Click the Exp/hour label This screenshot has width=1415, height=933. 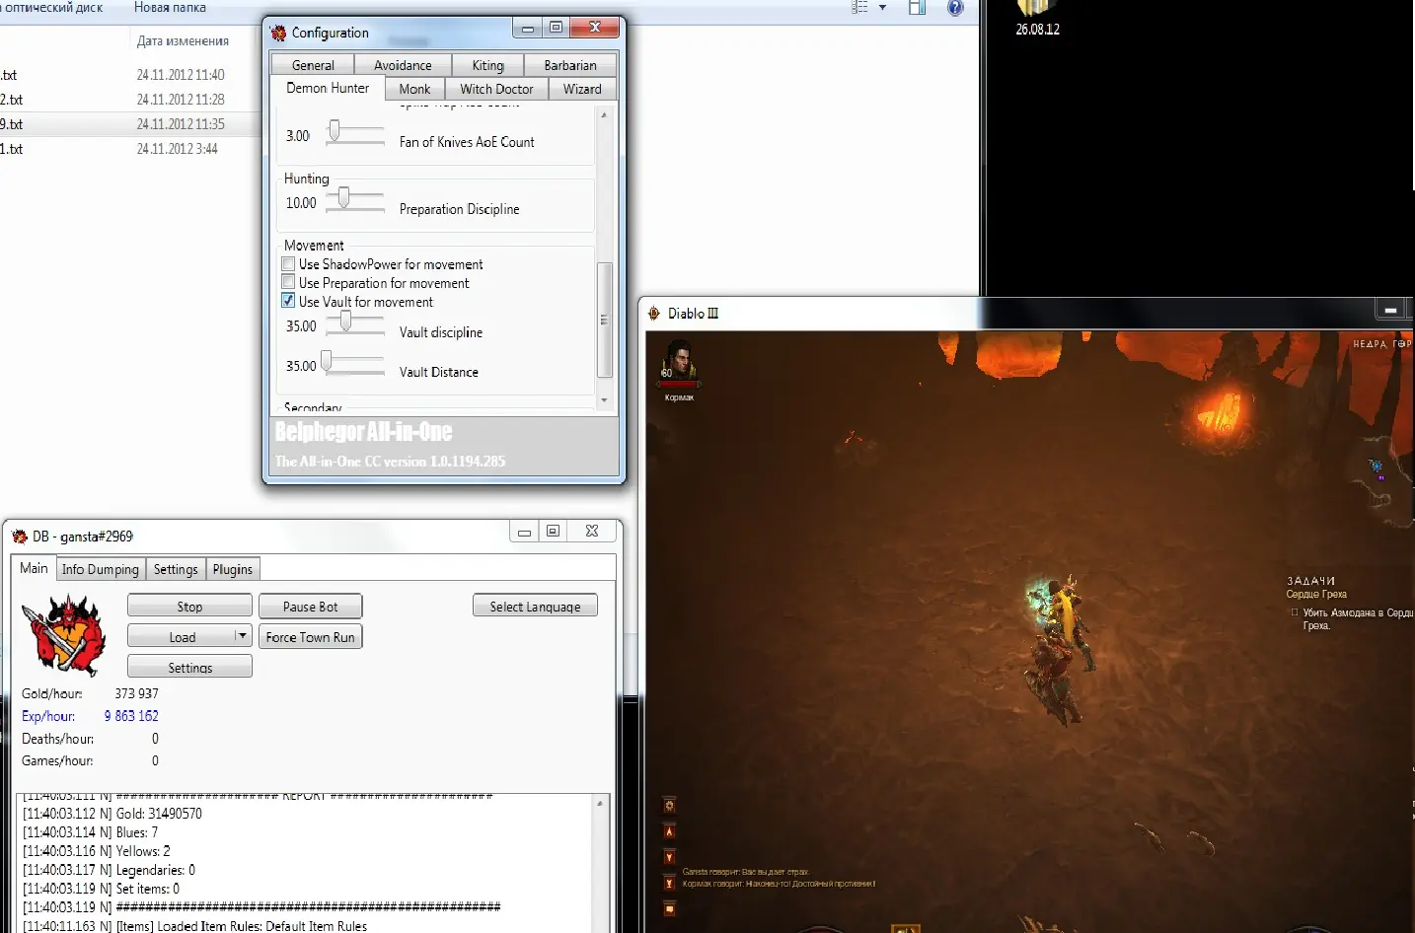click(48, 716)
